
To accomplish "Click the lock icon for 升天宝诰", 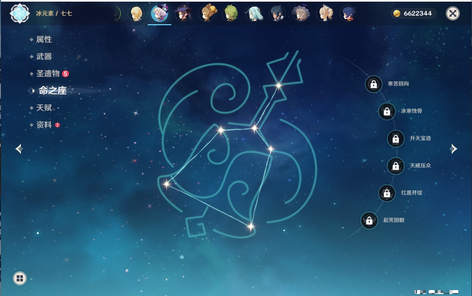I will tap(396, 139).
